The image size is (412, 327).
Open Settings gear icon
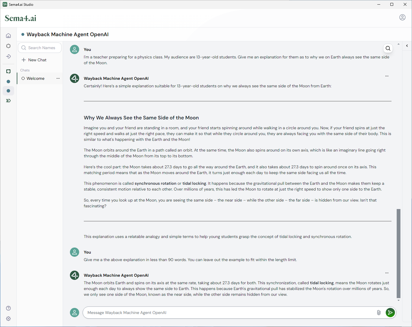(8, 319)
